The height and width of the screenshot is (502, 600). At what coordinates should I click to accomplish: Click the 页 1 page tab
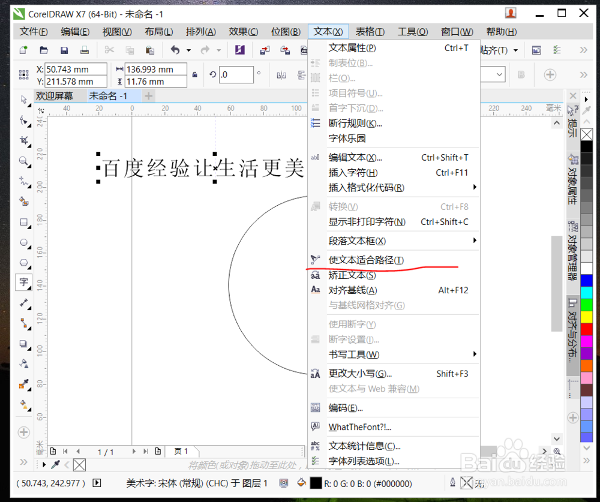(x=181, y=452)
